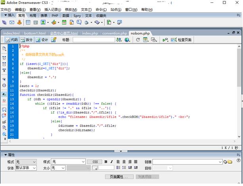243x186 pixels.
Task: Click the Bold B icon in Properties
Action: coord(106,162)
